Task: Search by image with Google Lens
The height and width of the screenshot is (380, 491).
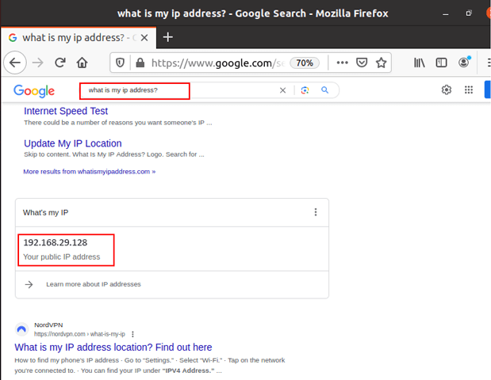Action: (x=305, y=90)
